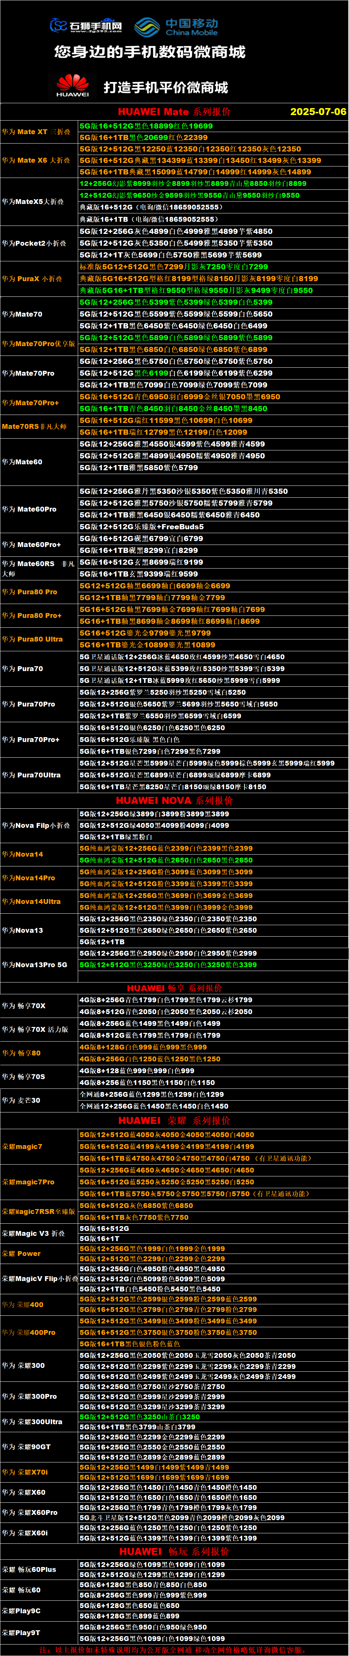The image size is (349, 1656).
Task: Select the 华为MateX5 大折叠 model cell
Action: coord(39,202)
